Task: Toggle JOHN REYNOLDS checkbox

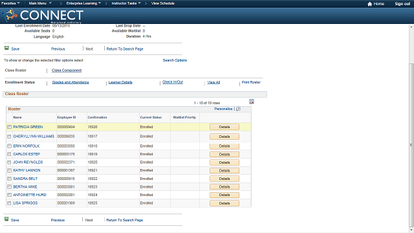Action: pyautogui.click(x=9, y=162)
